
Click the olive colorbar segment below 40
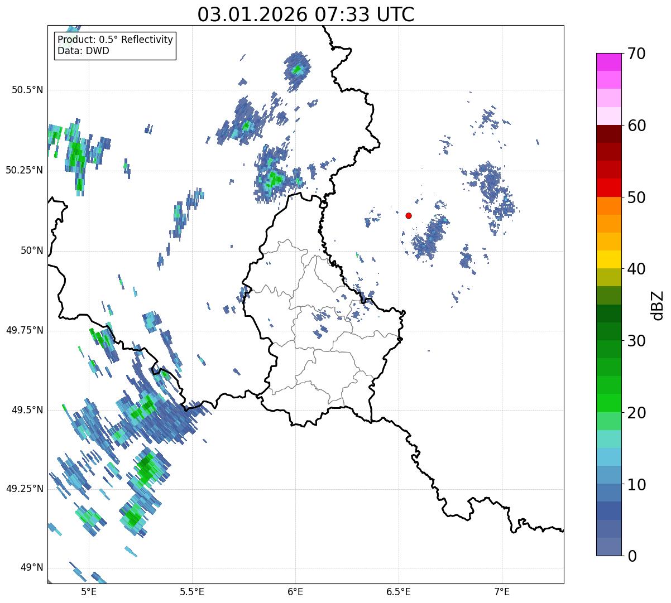pos(608,278)
